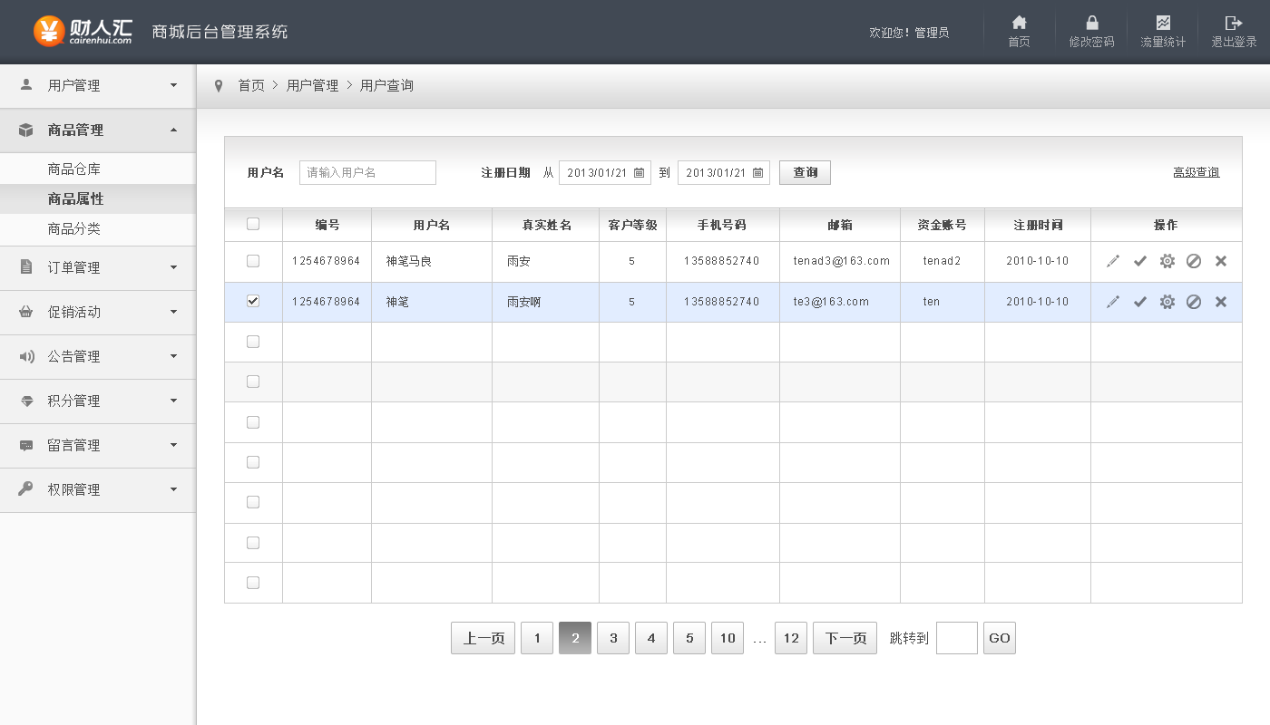Check the last table row checkbox
The image size is (1270, 725).
(253, 583)
